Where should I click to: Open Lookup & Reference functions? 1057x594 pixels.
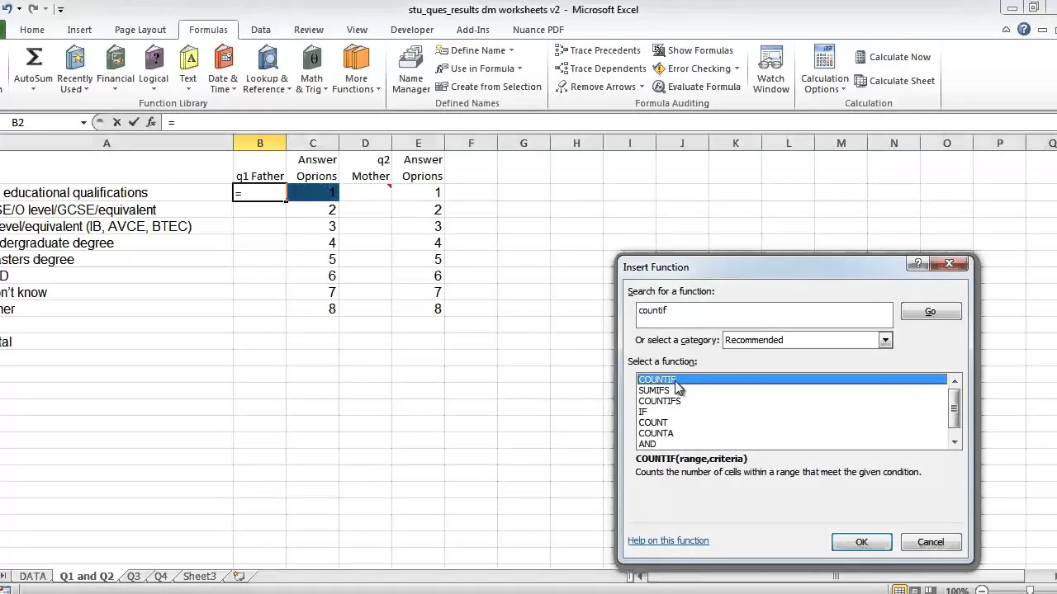pyautogui.click(x=267, y=69)
